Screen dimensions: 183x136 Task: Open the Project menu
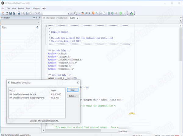point(21,8)
